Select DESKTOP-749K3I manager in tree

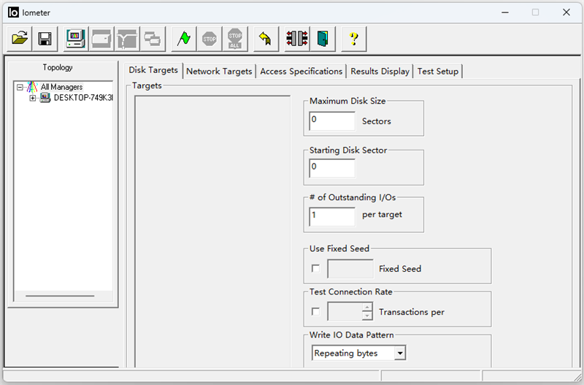tap(83, 98)
